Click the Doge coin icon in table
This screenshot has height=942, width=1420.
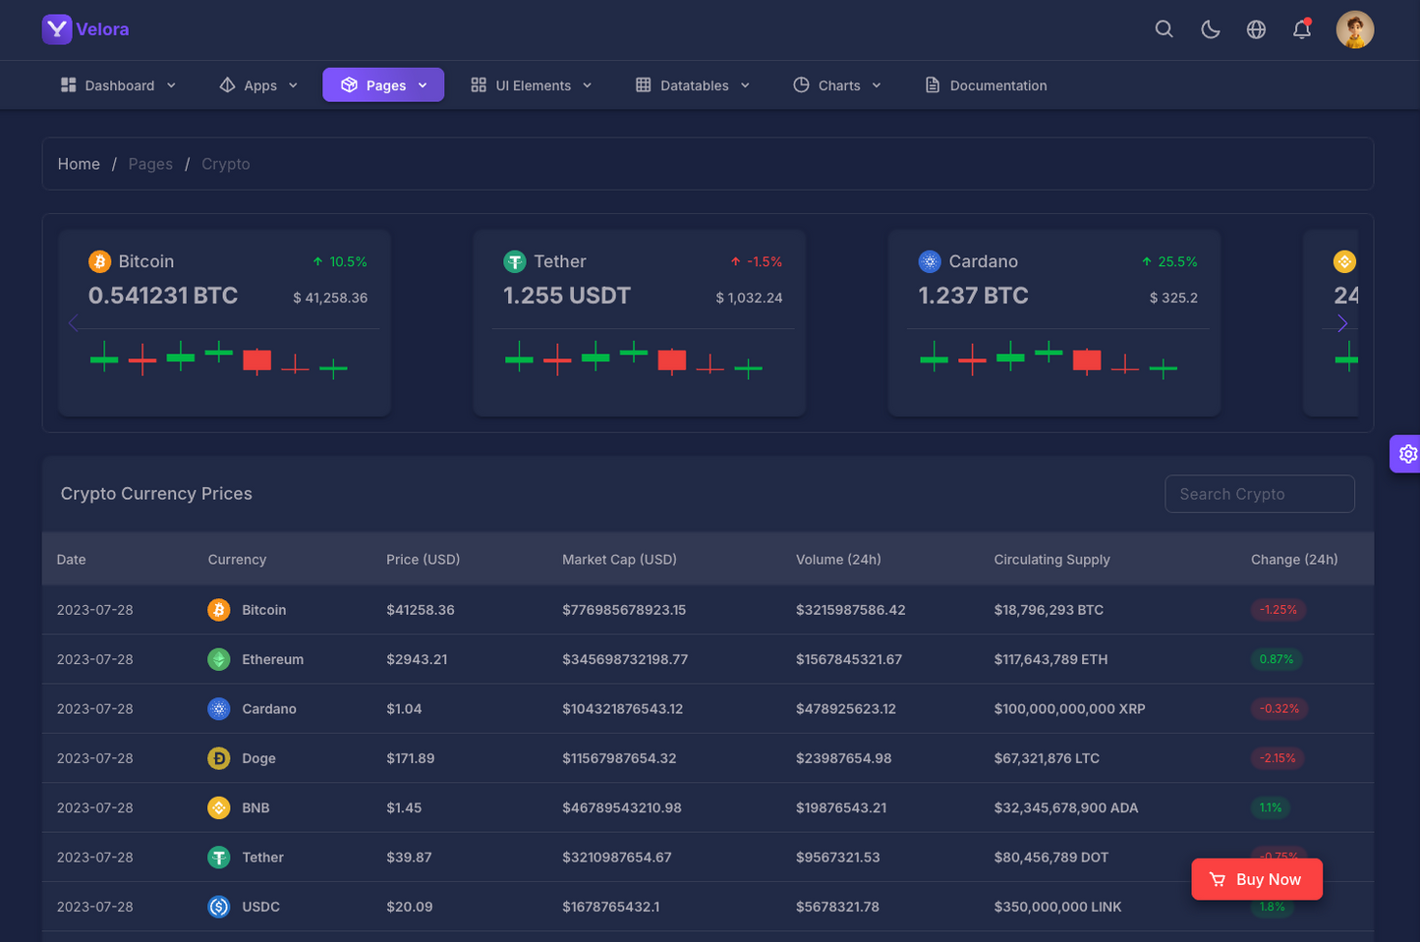click(218, 758)
